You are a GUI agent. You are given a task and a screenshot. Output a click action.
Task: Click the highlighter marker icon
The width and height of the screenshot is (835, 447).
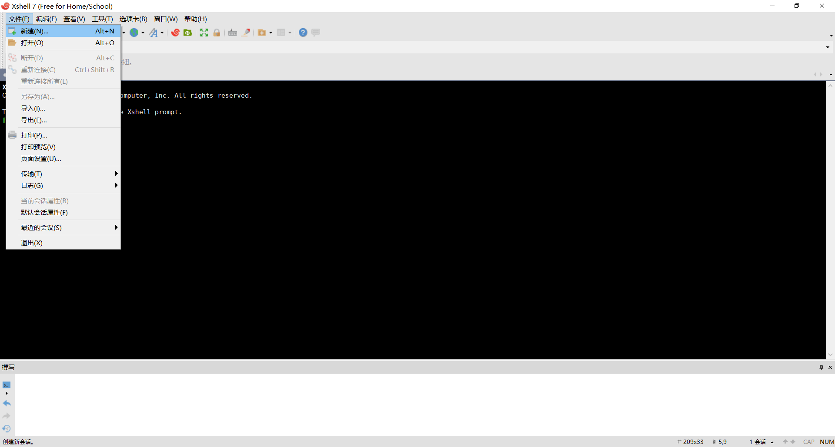(246, 33)
